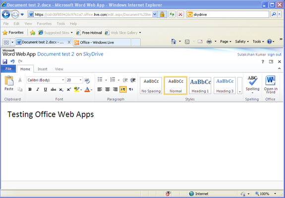Screen dimensions: 285x198
Task: Open highlight color dropdown arrow
Action: pyautogui.click(x=81, y=90)
